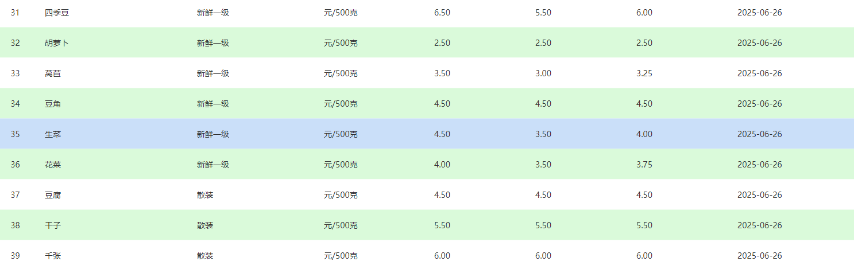The height and width of the screenshot is (269, 854).
Task: Select the 花菜 product name
Action: click(53, 165)
